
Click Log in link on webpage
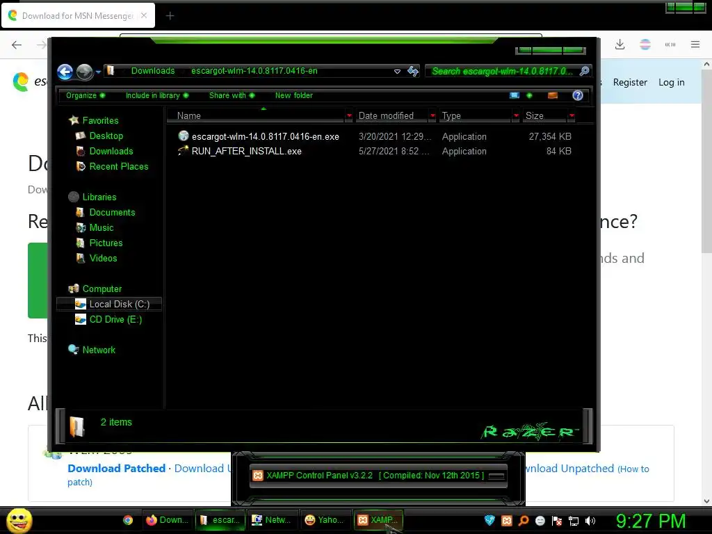672,82
